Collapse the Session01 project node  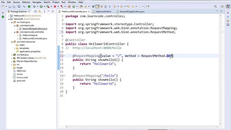[9, 19]
